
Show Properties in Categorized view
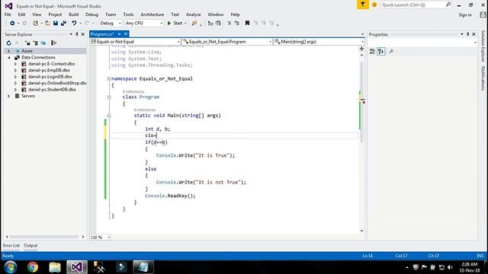pyautogui.click(x=373, y=52)
